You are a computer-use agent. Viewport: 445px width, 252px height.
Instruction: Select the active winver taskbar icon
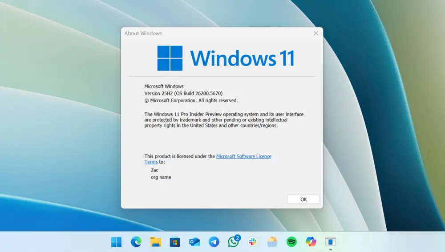click(x=331, y=242)
